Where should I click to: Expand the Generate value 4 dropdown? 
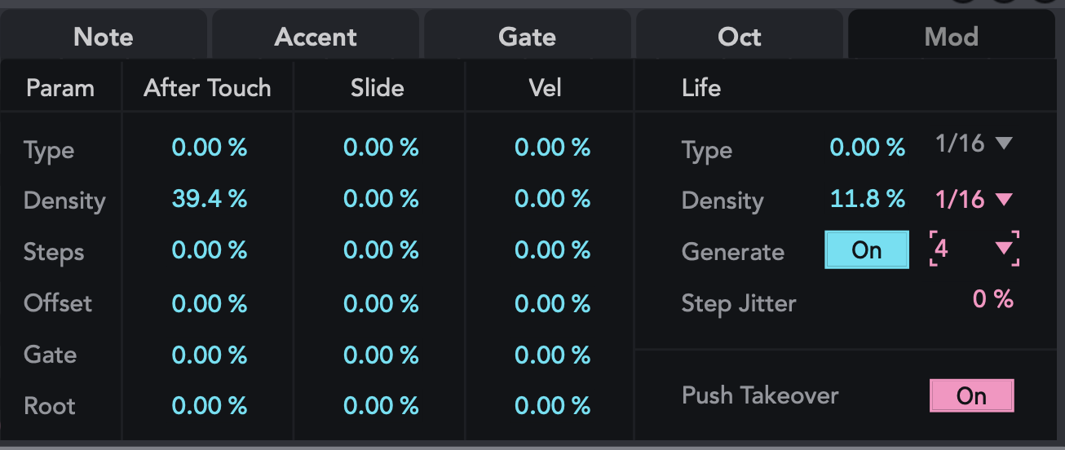pyautogui.click(x=974, y=249)
